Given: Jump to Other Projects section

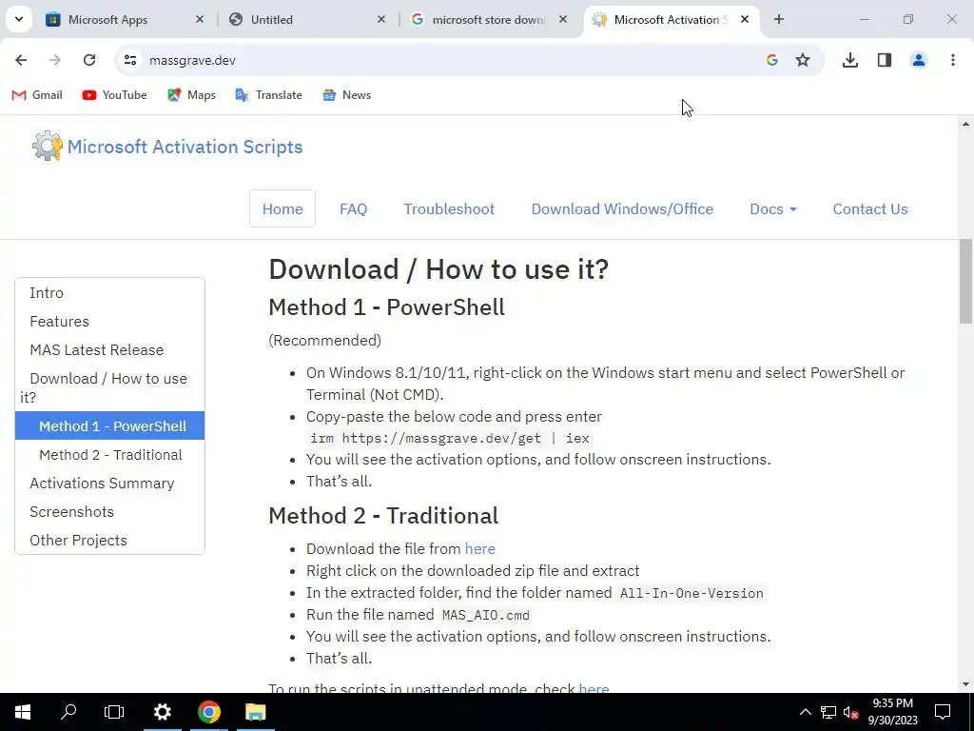Looking at the screenshot, I should [78, 541].
